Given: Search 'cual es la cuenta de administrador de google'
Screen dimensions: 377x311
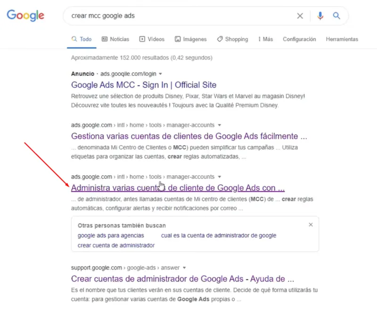Looking at the screenshot, I should click(219, 236).
